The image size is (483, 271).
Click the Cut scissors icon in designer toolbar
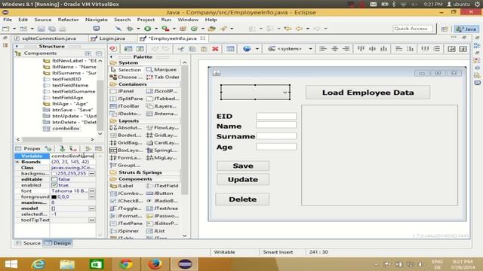(181, 49)
